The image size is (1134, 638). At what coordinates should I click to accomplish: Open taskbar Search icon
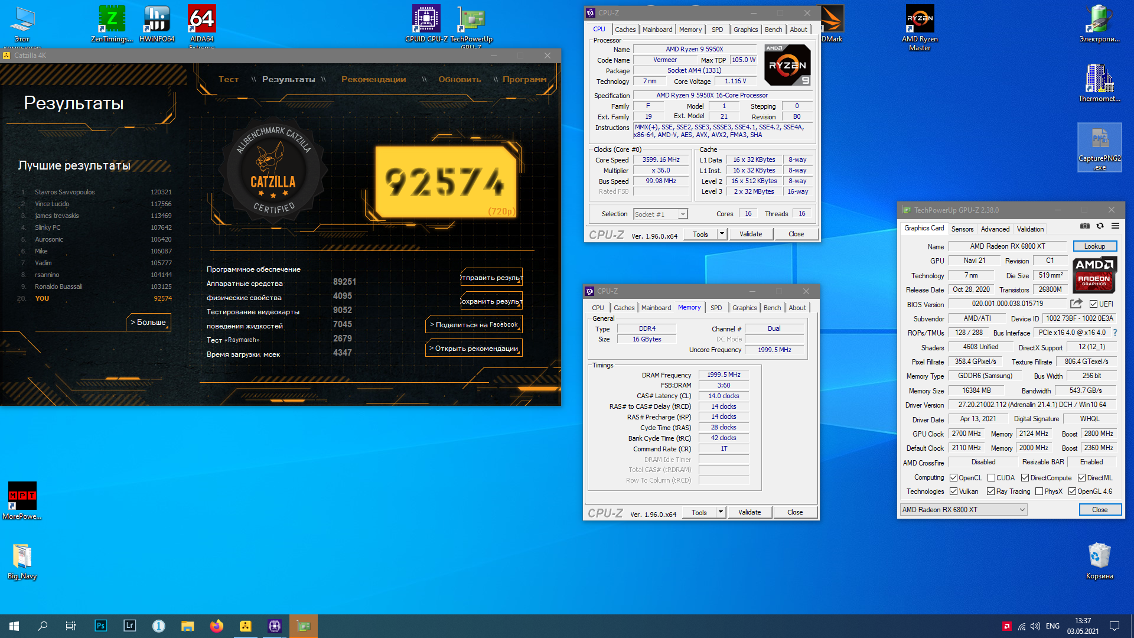pyautogui.click(x=43, y=626)
